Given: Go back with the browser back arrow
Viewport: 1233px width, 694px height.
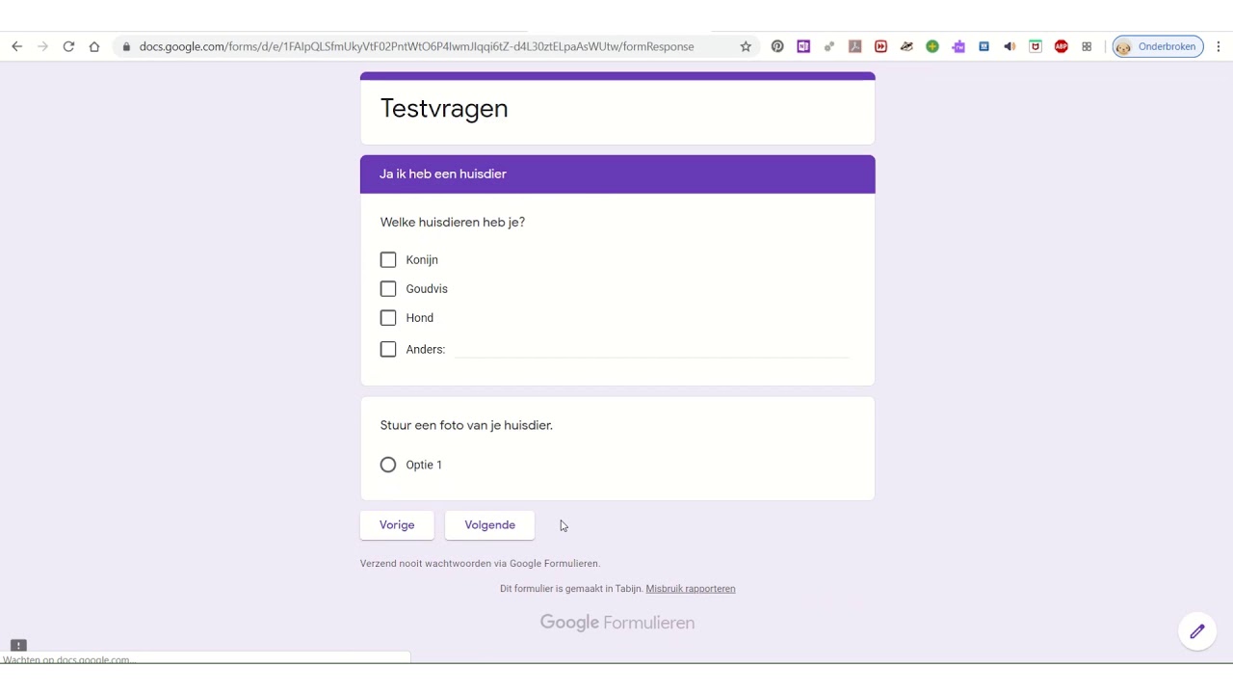Looking at the screenshot, I should (16, 46).
